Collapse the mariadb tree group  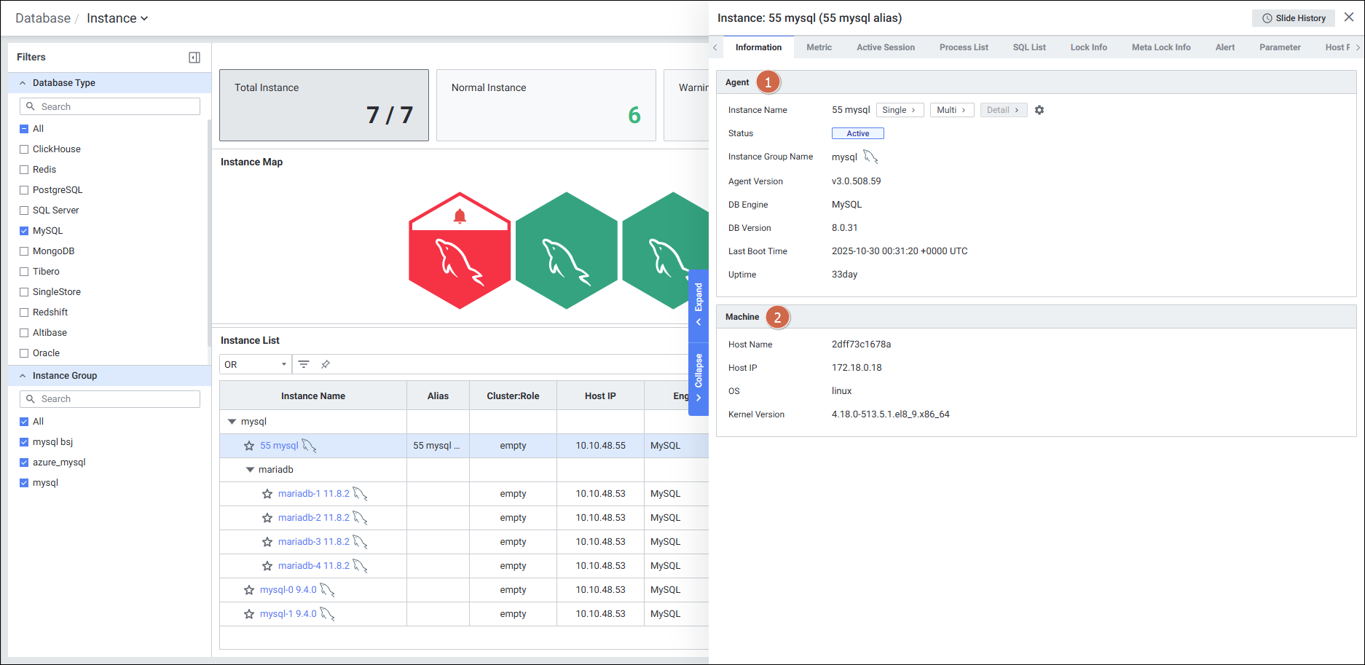[250, 470]
